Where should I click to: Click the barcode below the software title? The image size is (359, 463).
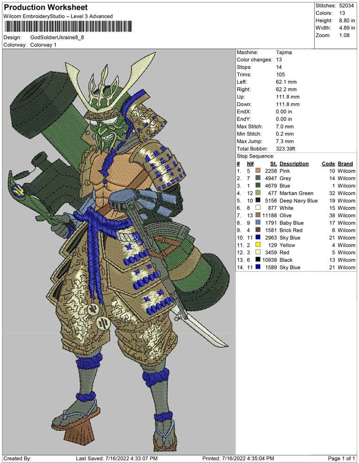(68, 27)
